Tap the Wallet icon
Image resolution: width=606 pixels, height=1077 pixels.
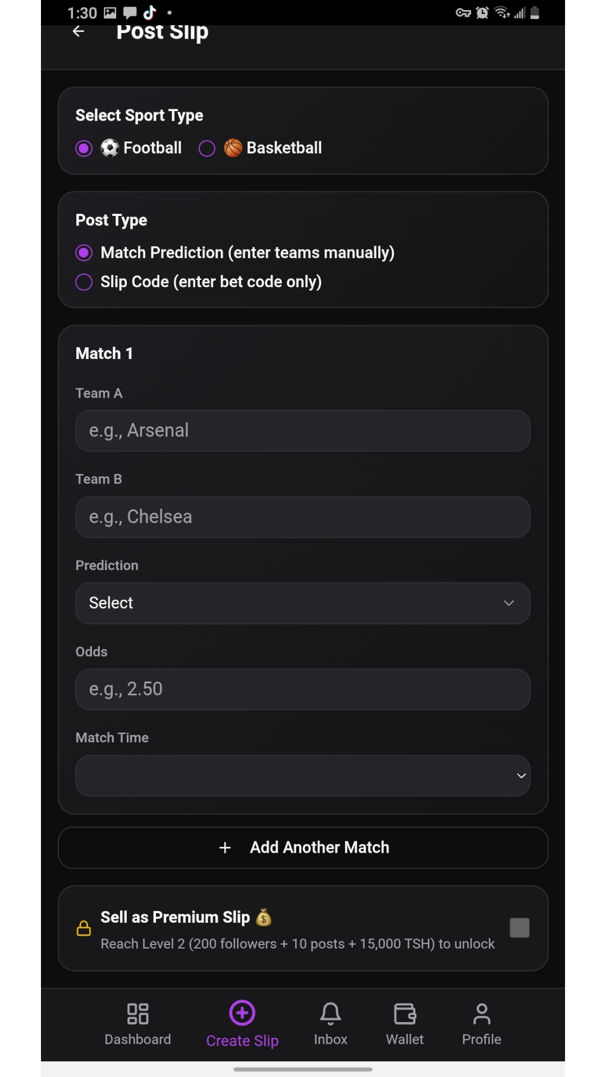405,1013
